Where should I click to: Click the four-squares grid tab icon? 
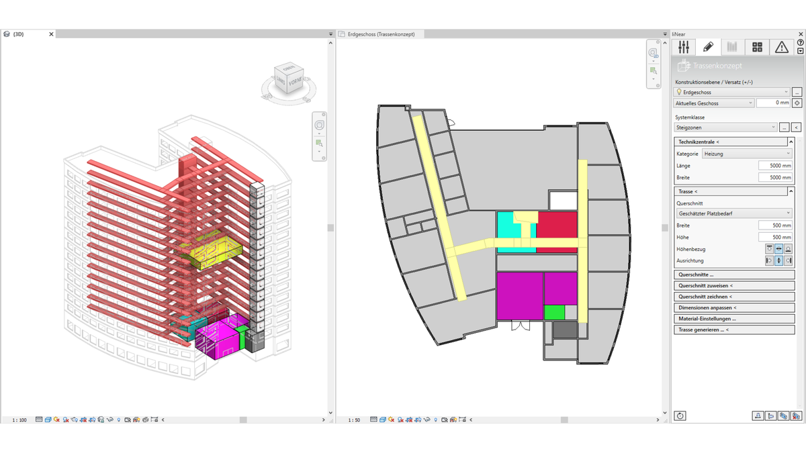(x=757, y=47)
